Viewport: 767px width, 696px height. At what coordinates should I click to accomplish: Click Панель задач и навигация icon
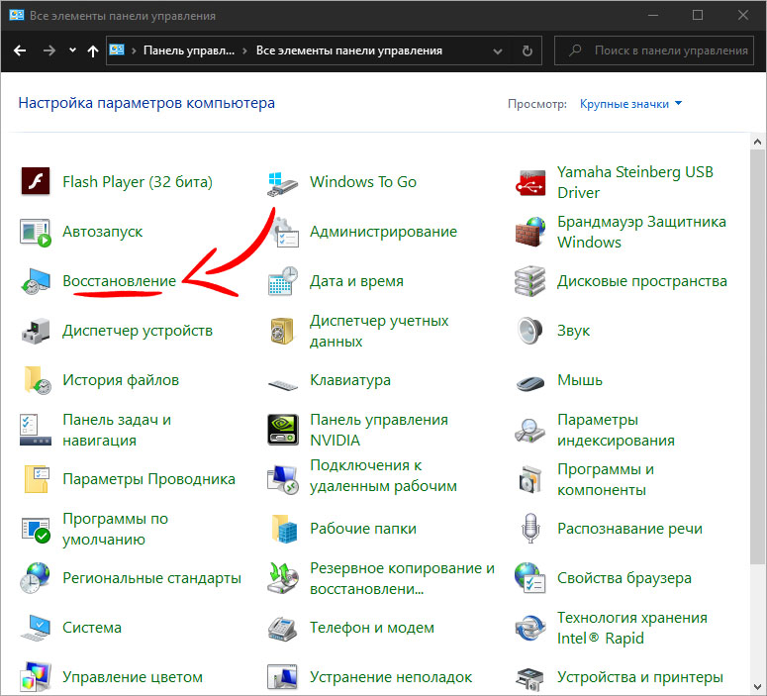[36, 430]
